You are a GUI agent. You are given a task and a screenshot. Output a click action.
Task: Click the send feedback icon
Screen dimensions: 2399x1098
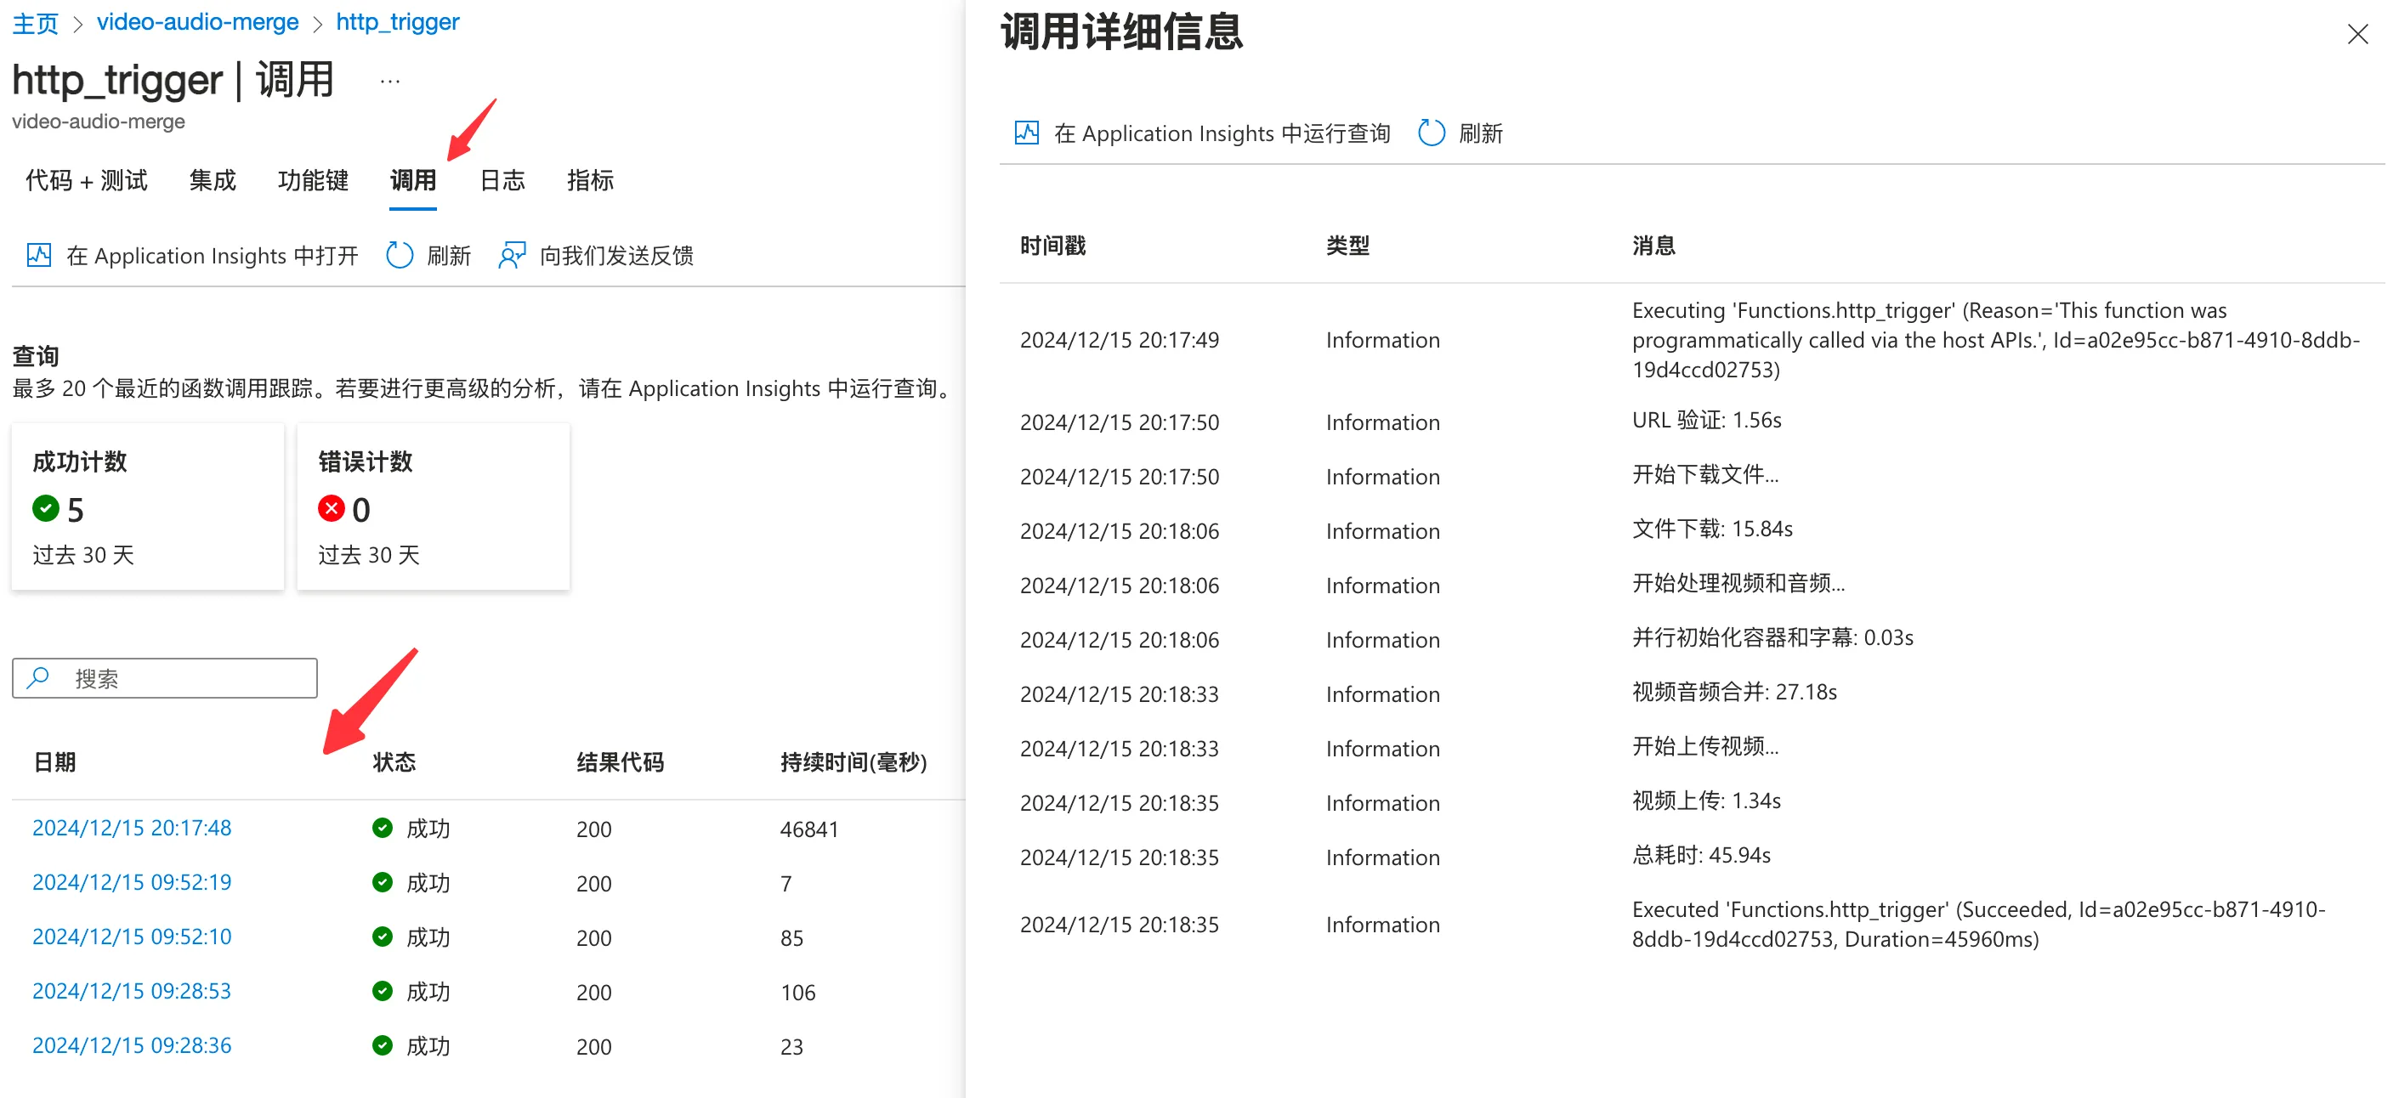(511, 255)
